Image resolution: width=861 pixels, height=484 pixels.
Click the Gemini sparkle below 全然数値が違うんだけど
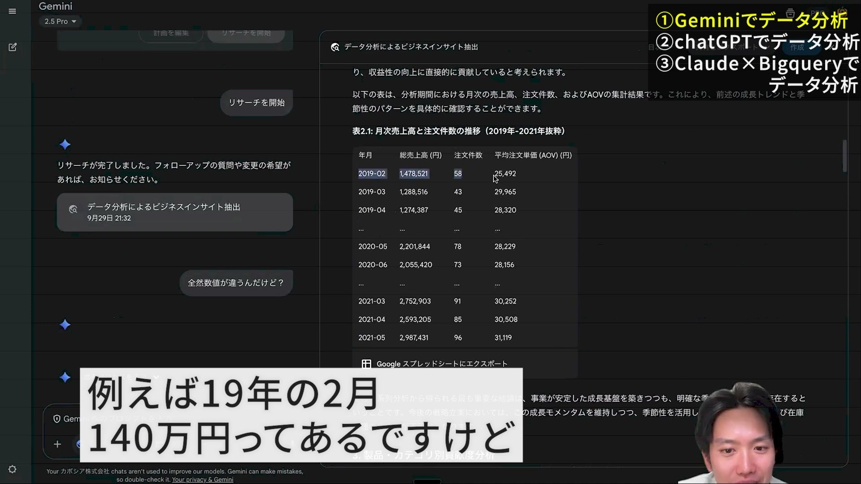pyautogui.click(x=65, y=324)
